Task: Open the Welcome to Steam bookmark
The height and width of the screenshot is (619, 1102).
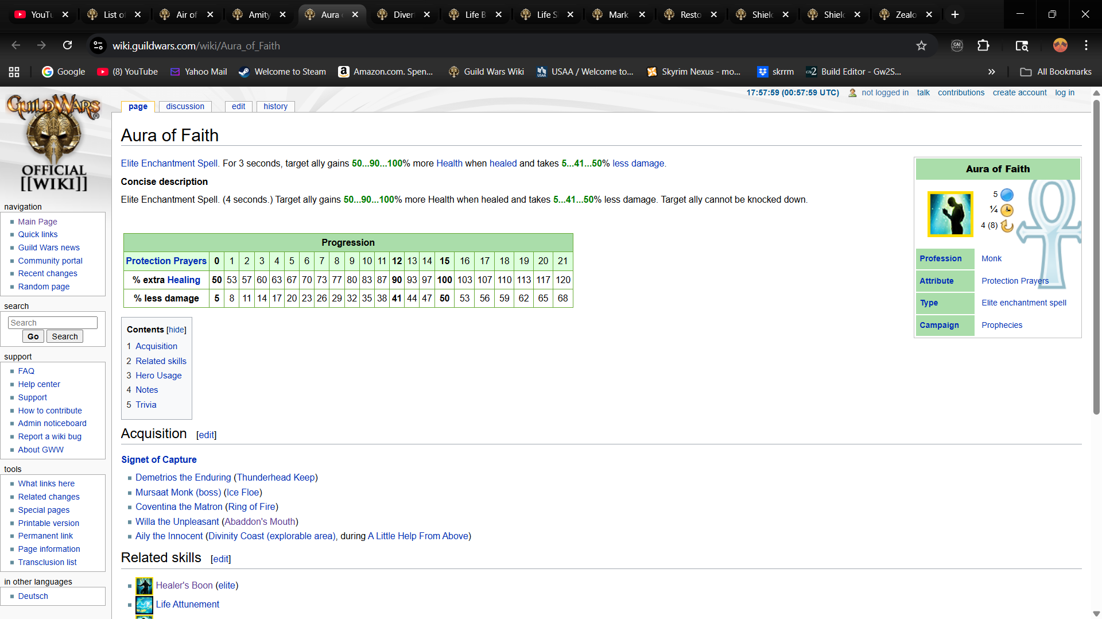Action: (282, 72)
